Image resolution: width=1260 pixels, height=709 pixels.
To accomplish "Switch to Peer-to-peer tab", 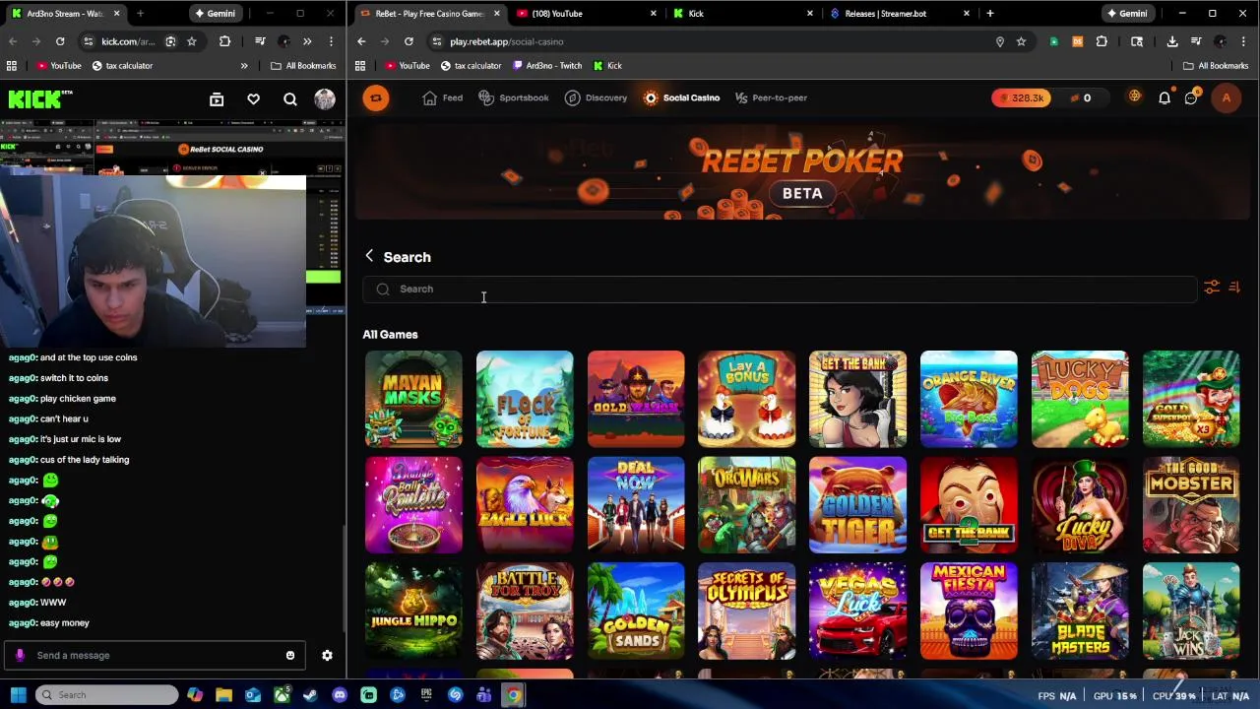I will (771, 97).
